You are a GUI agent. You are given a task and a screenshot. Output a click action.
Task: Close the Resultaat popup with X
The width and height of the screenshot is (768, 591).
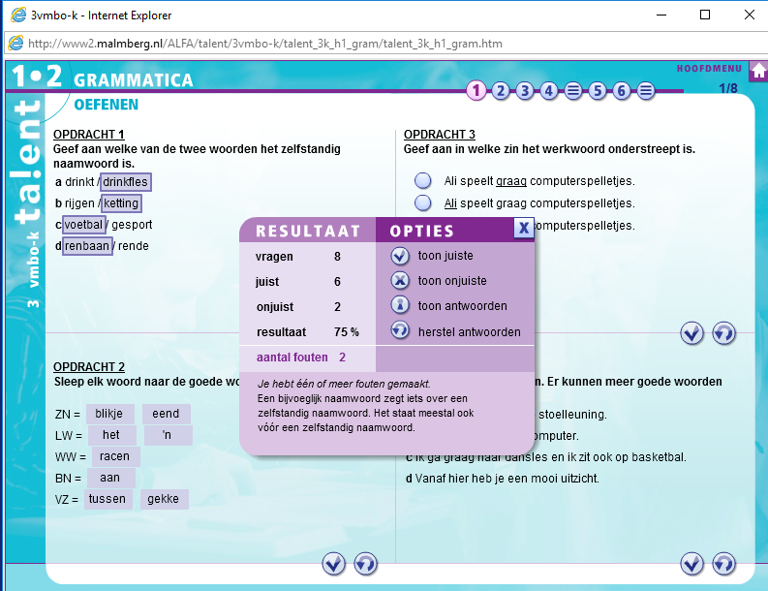522,229
